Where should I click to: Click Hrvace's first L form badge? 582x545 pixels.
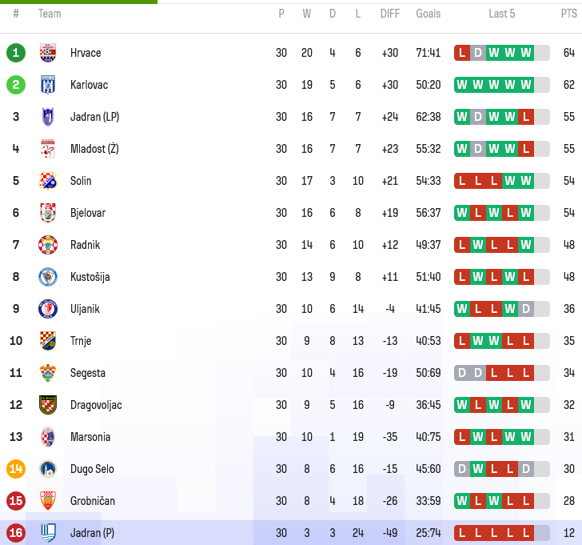(462, 53)
